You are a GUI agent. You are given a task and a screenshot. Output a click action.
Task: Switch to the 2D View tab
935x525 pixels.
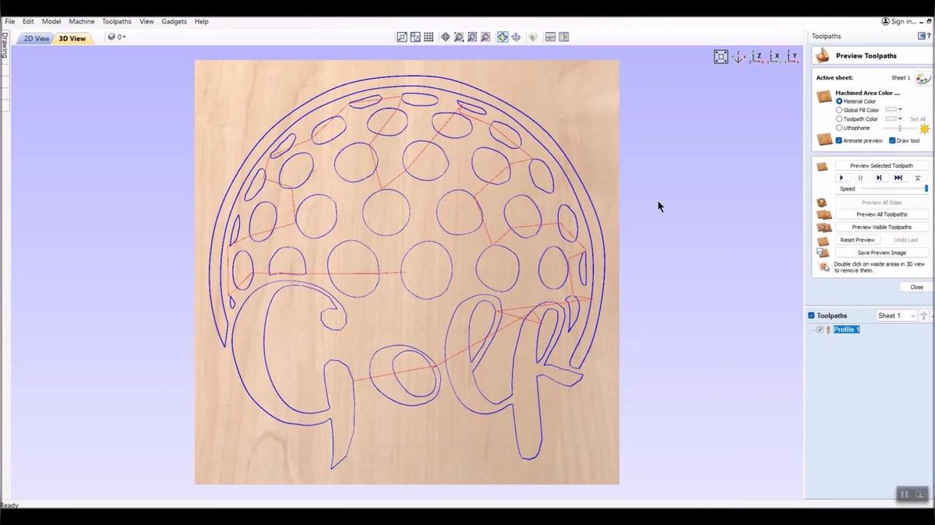pyautogui.click(x=36, y=38)
